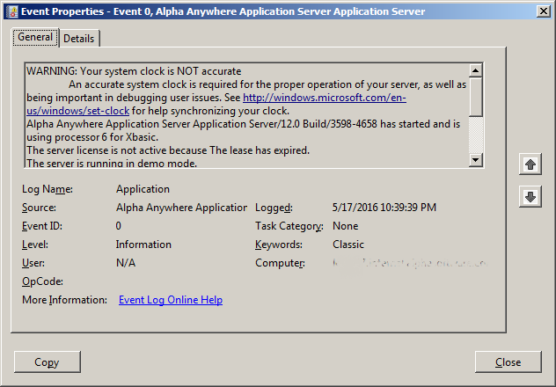Screen dimensions: 556x387
Task: Select the Logged value '5/17/2016 10:39:39 PM'
Action: pos(384,208)
